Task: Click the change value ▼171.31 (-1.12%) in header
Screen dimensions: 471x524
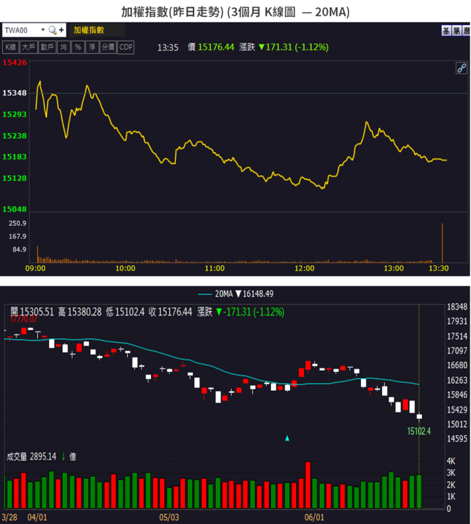Action: [294, 47]
